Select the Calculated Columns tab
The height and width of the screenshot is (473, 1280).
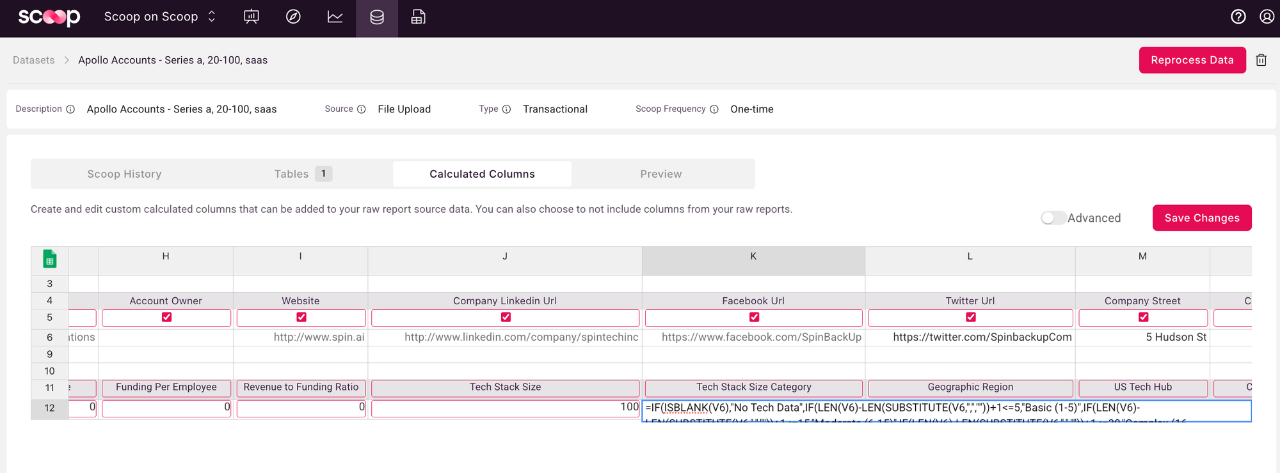(x=482, y=174)
